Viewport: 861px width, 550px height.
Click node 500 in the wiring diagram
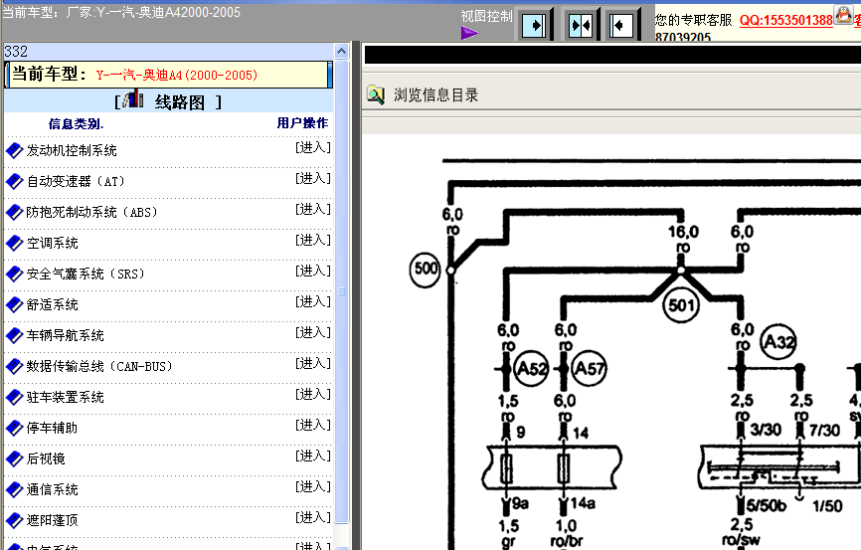pyautogui.click(x=426, y=270)
